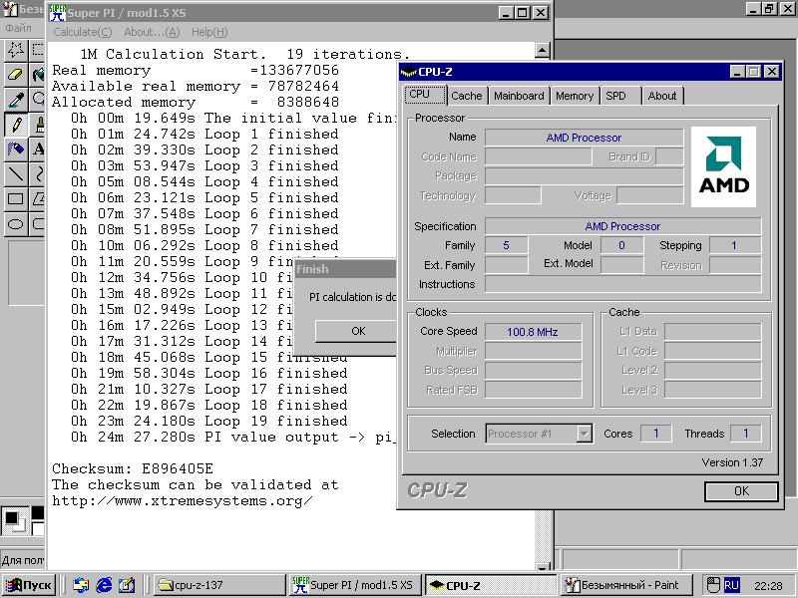
Task: Switch to the About tab in CPU-Z
Action: 662,96
